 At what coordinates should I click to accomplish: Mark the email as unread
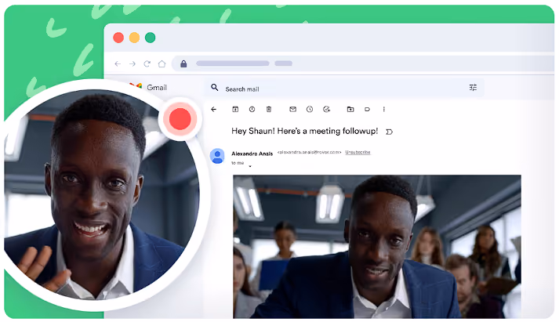(292, 110)
